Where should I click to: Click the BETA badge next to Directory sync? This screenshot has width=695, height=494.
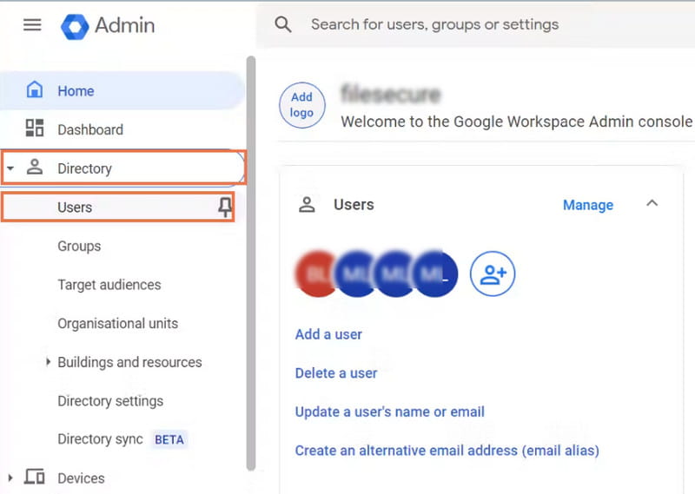(x=169, y=439)
